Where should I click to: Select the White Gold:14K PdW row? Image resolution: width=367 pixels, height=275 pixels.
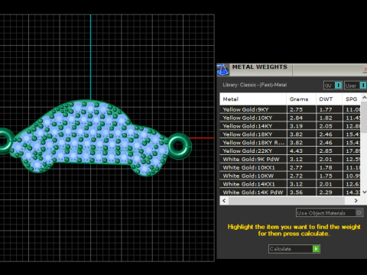[290, 192]
